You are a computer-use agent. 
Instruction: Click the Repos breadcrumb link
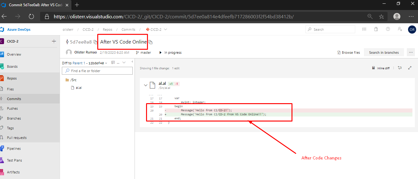tap(108, 30)
